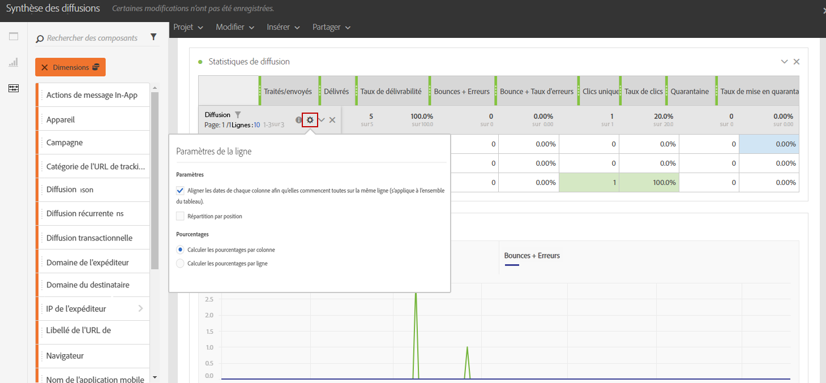Screen dimensions: 826x383
Task: Remove the Diffusion dimension with X
Action: 332,120
